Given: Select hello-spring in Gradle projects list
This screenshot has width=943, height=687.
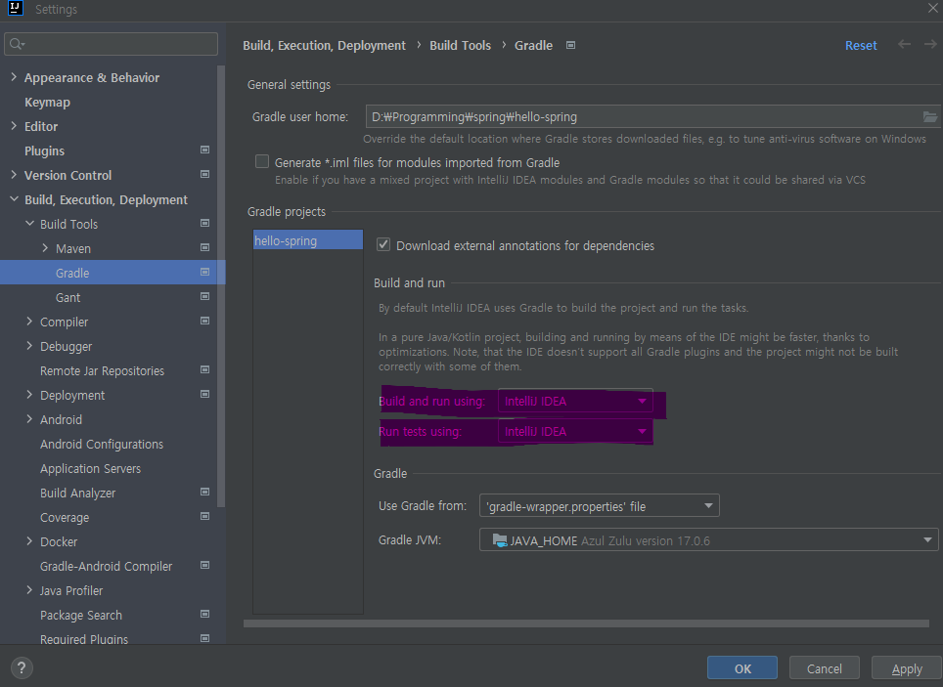Looking at the screenshot, I should pos(308,239).
